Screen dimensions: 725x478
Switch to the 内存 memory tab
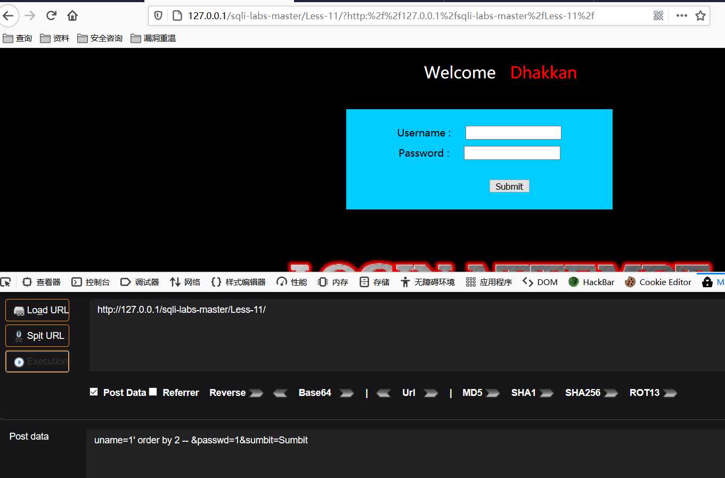(332, 282)
